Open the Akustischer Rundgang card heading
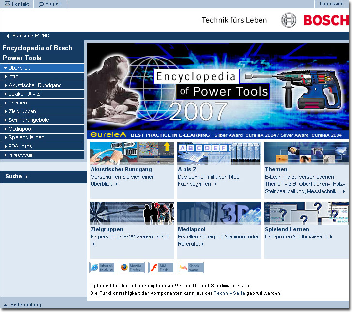The width and height of the screenshot is (353, 313). [121, 169]
